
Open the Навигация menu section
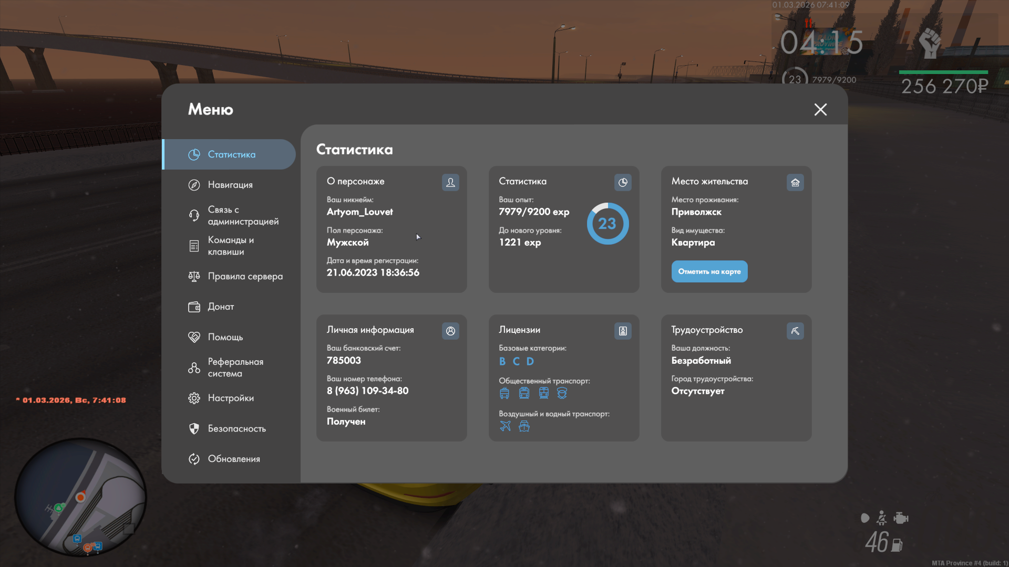[230, 185]
